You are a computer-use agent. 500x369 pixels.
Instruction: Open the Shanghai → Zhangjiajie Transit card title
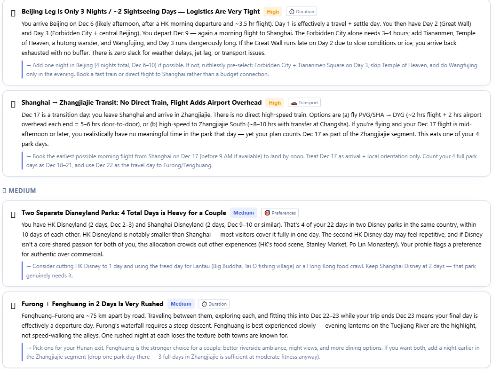point(142,102)
